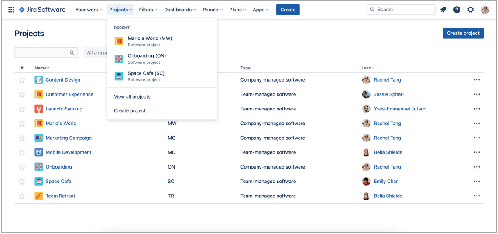The height and width of the screenshot is (234, 498).
Task: Click the Mario's World project icon in the table
Action: (x=39, y=124)
